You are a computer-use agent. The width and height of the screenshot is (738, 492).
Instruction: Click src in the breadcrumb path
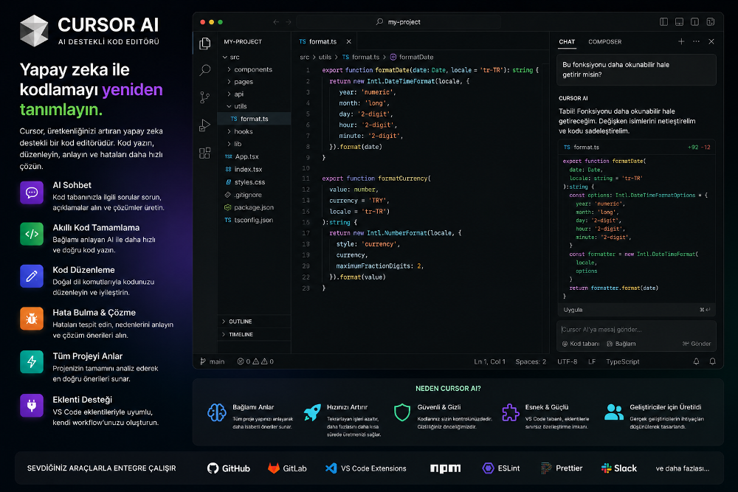(305, 57)
